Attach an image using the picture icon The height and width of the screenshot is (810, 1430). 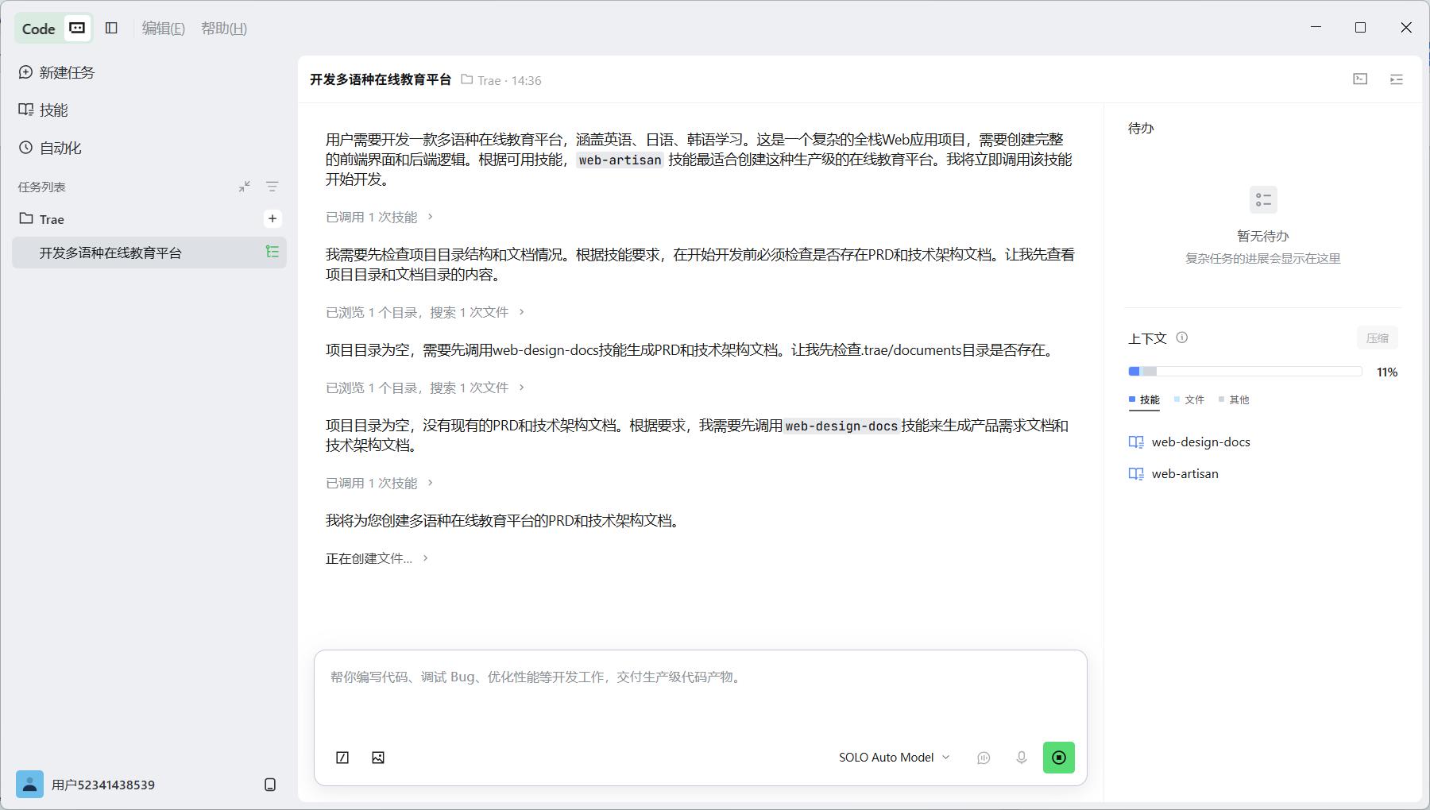click(378, 758)
